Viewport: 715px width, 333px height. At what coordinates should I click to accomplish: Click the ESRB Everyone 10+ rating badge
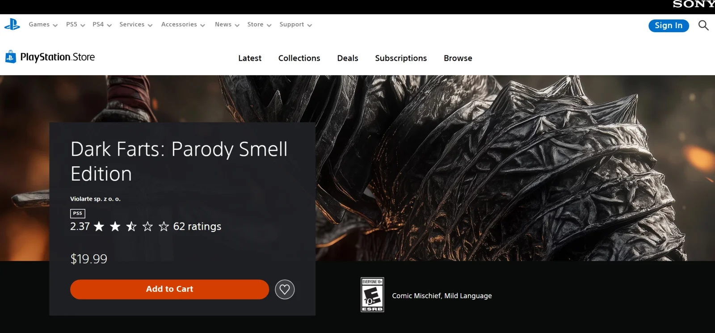pyautogui.click(x=372, y=295)
